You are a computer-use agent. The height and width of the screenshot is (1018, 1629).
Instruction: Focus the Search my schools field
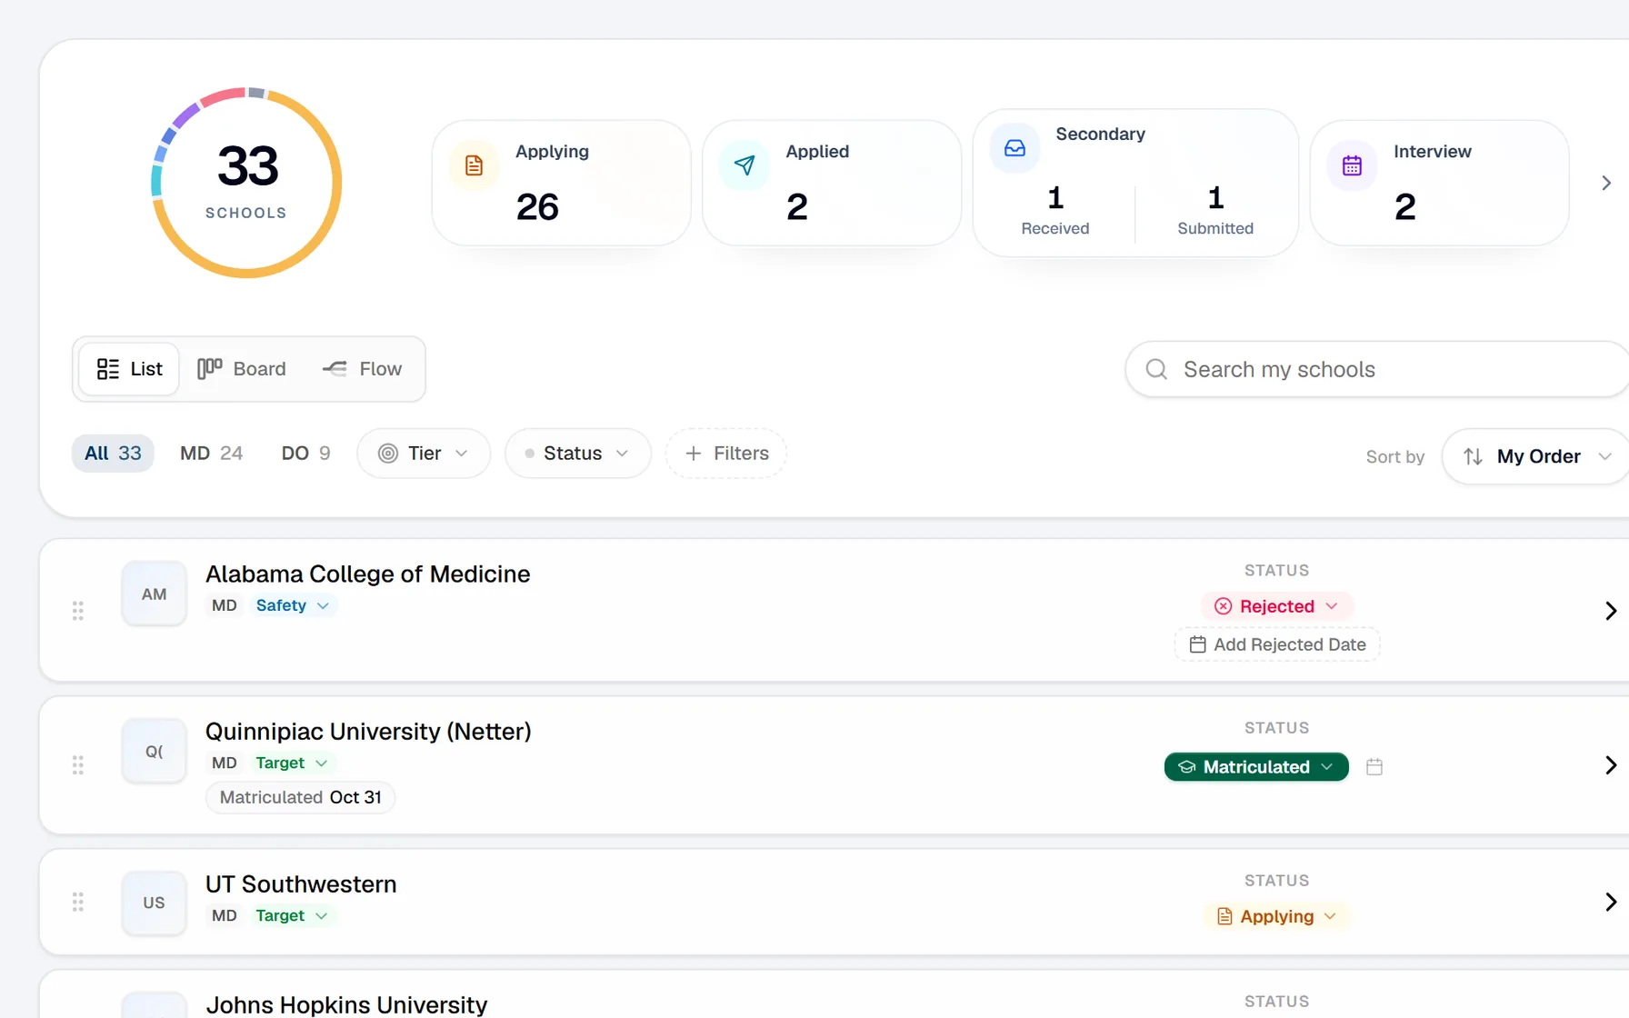[1376, 369]
